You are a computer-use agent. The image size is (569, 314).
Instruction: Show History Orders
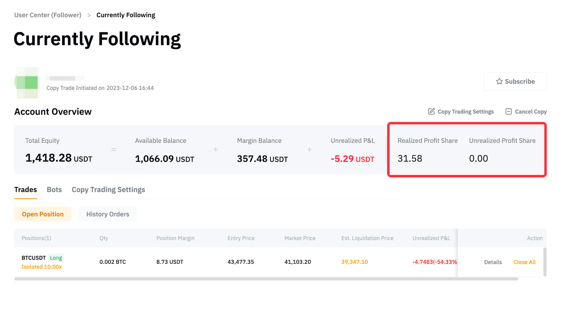108,214
